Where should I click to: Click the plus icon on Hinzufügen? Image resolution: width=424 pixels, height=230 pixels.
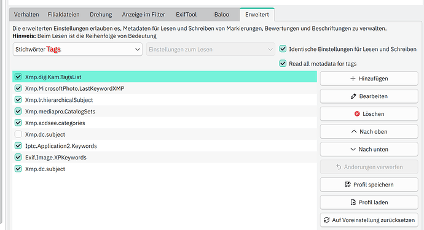point(353,79)
